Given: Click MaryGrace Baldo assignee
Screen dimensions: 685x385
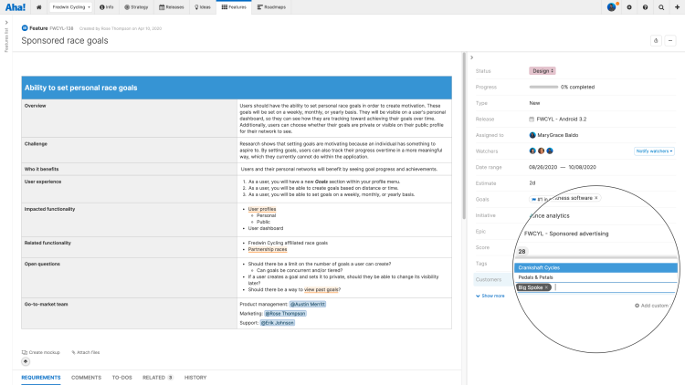Looking at the screenshot, I should (558, 135).
